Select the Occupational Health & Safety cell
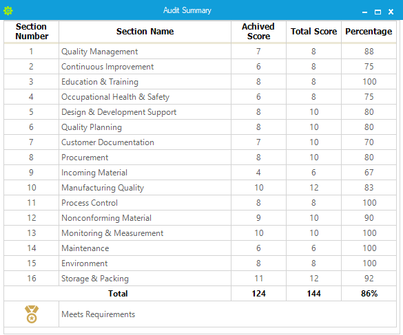Screen dimensions: 403x335 coord(145,97)
